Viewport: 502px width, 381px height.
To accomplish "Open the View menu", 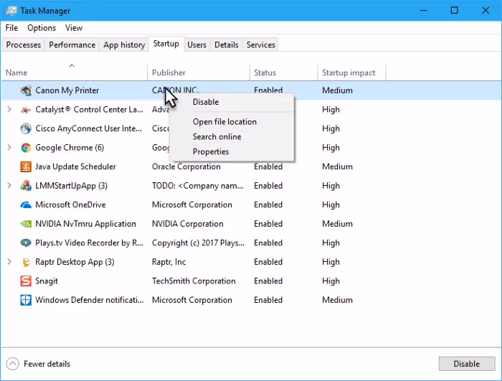I will coord(74,28).
